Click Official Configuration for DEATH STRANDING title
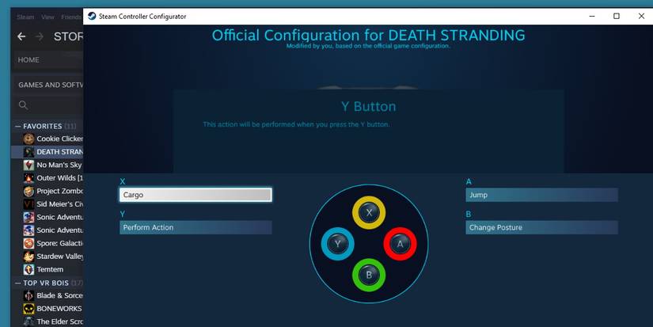 pyautogui.click(x=369, y=35)
